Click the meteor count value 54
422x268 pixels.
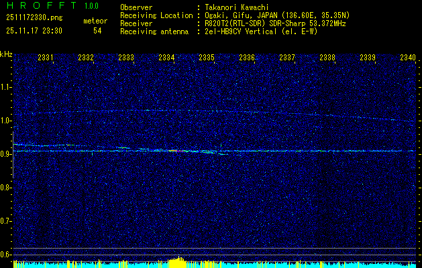tap(97, 31)
